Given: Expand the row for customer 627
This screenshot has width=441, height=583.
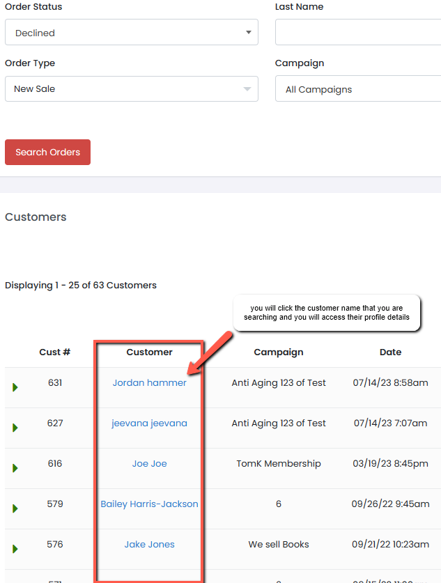Looking at the screenshot, I should (15, 428).
